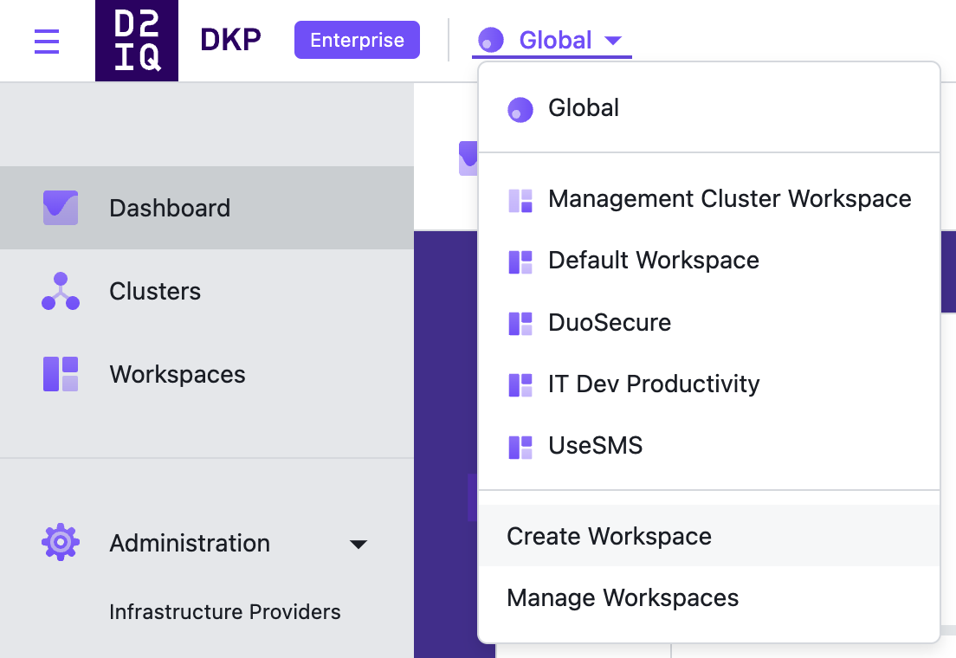
Task: Click the DuoSecure workspace icon
Action: (x=520, y=324)
